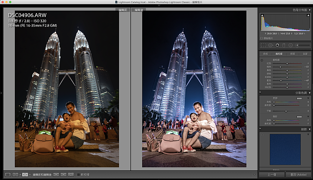Adjust the yellow saturation slider
Viewport: 313px width, 180px height.
coord(287,70)
